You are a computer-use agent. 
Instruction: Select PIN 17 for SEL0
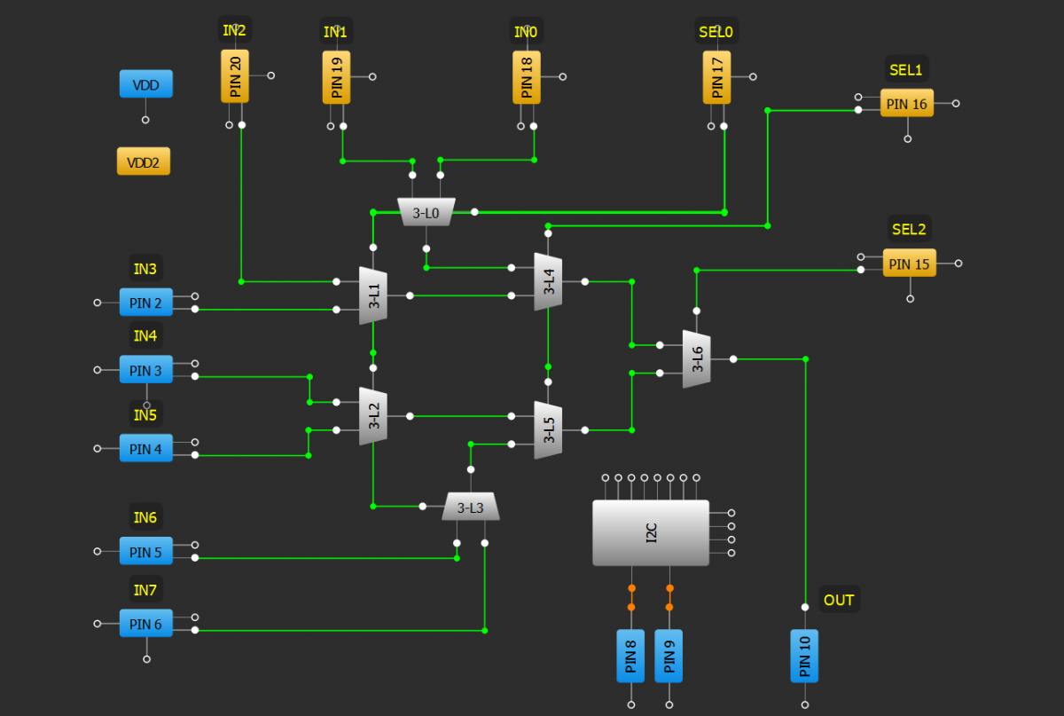coord(717,76)
